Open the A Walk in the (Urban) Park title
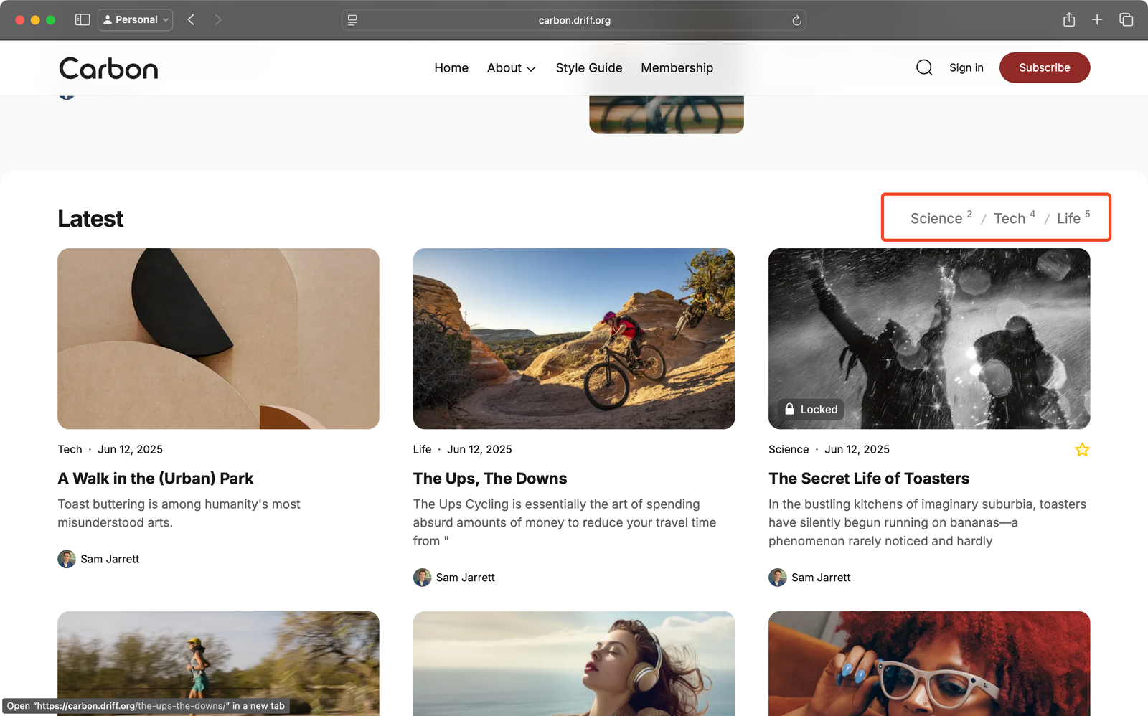 point(156,479)
